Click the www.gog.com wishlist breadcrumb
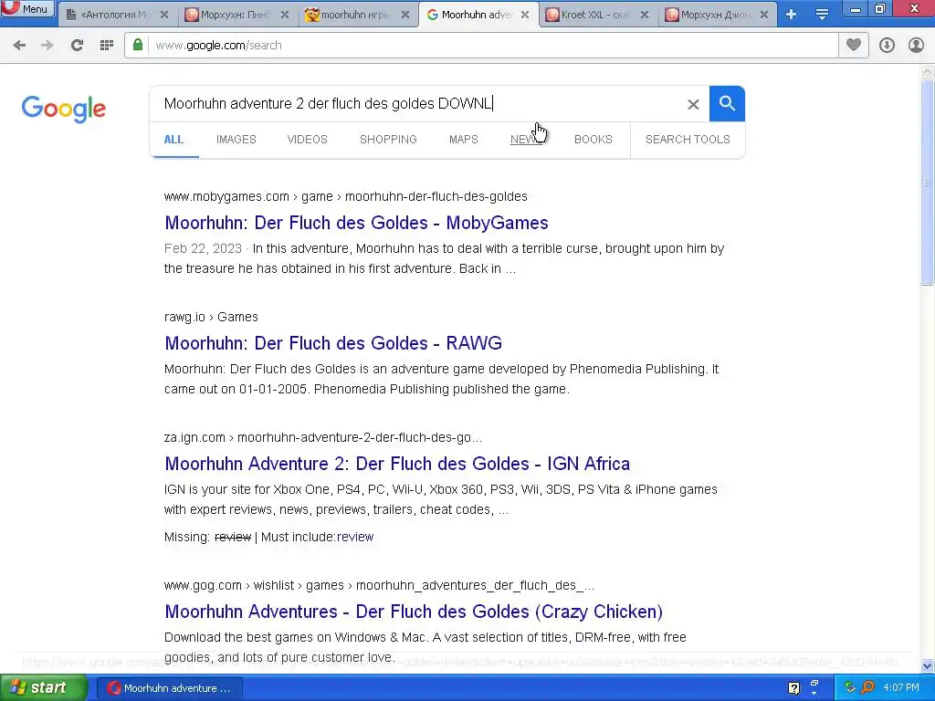This screenshot has width=935, height=701. [x=379, y=585]
